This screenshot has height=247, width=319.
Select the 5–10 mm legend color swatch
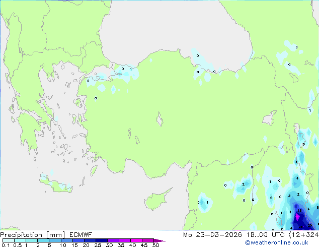[55, 240]
